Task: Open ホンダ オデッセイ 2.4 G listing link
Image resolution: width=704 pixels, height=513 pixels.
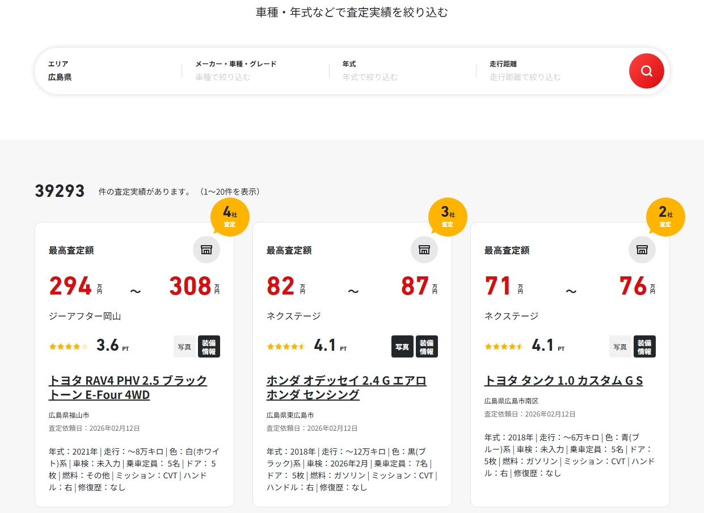Action: pos(346,388)
